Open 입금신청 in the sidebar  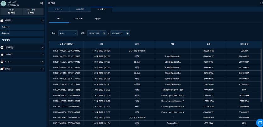(22, 27)
